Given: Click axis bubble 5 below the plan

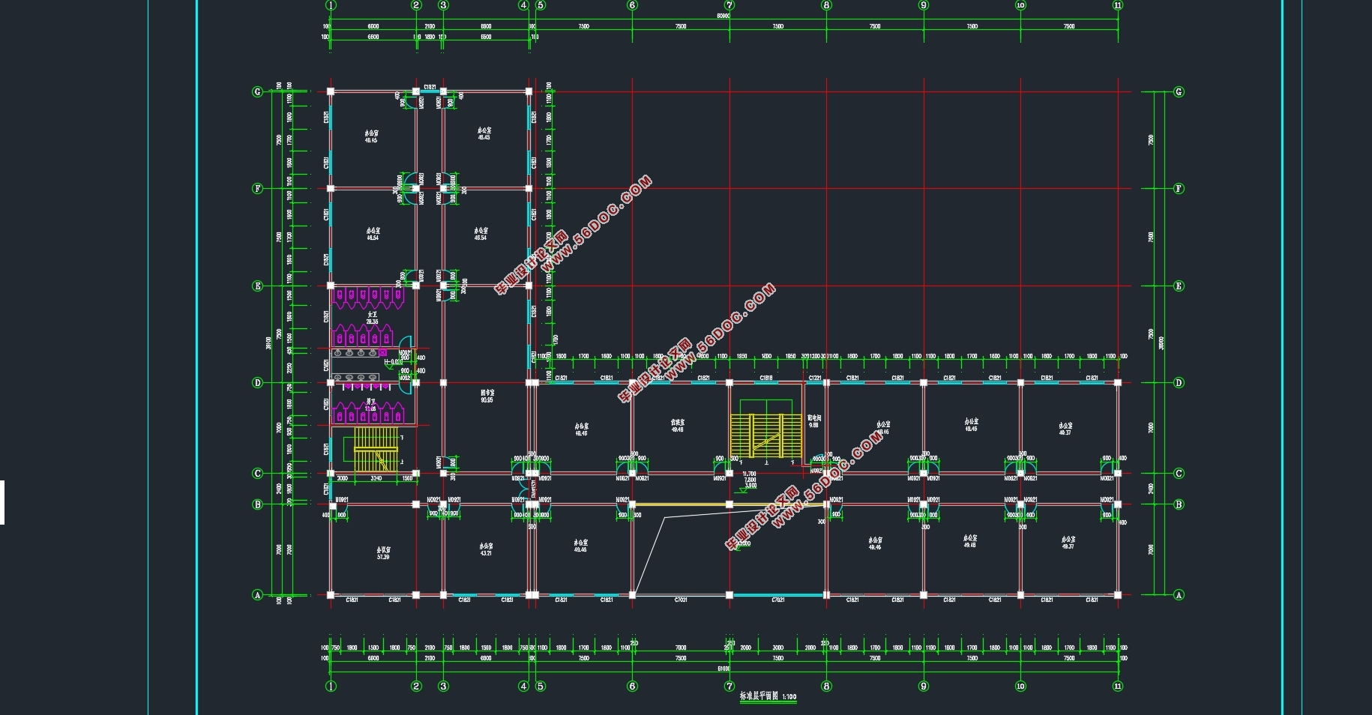Looking at the screenshot, I should coord(541,686).
